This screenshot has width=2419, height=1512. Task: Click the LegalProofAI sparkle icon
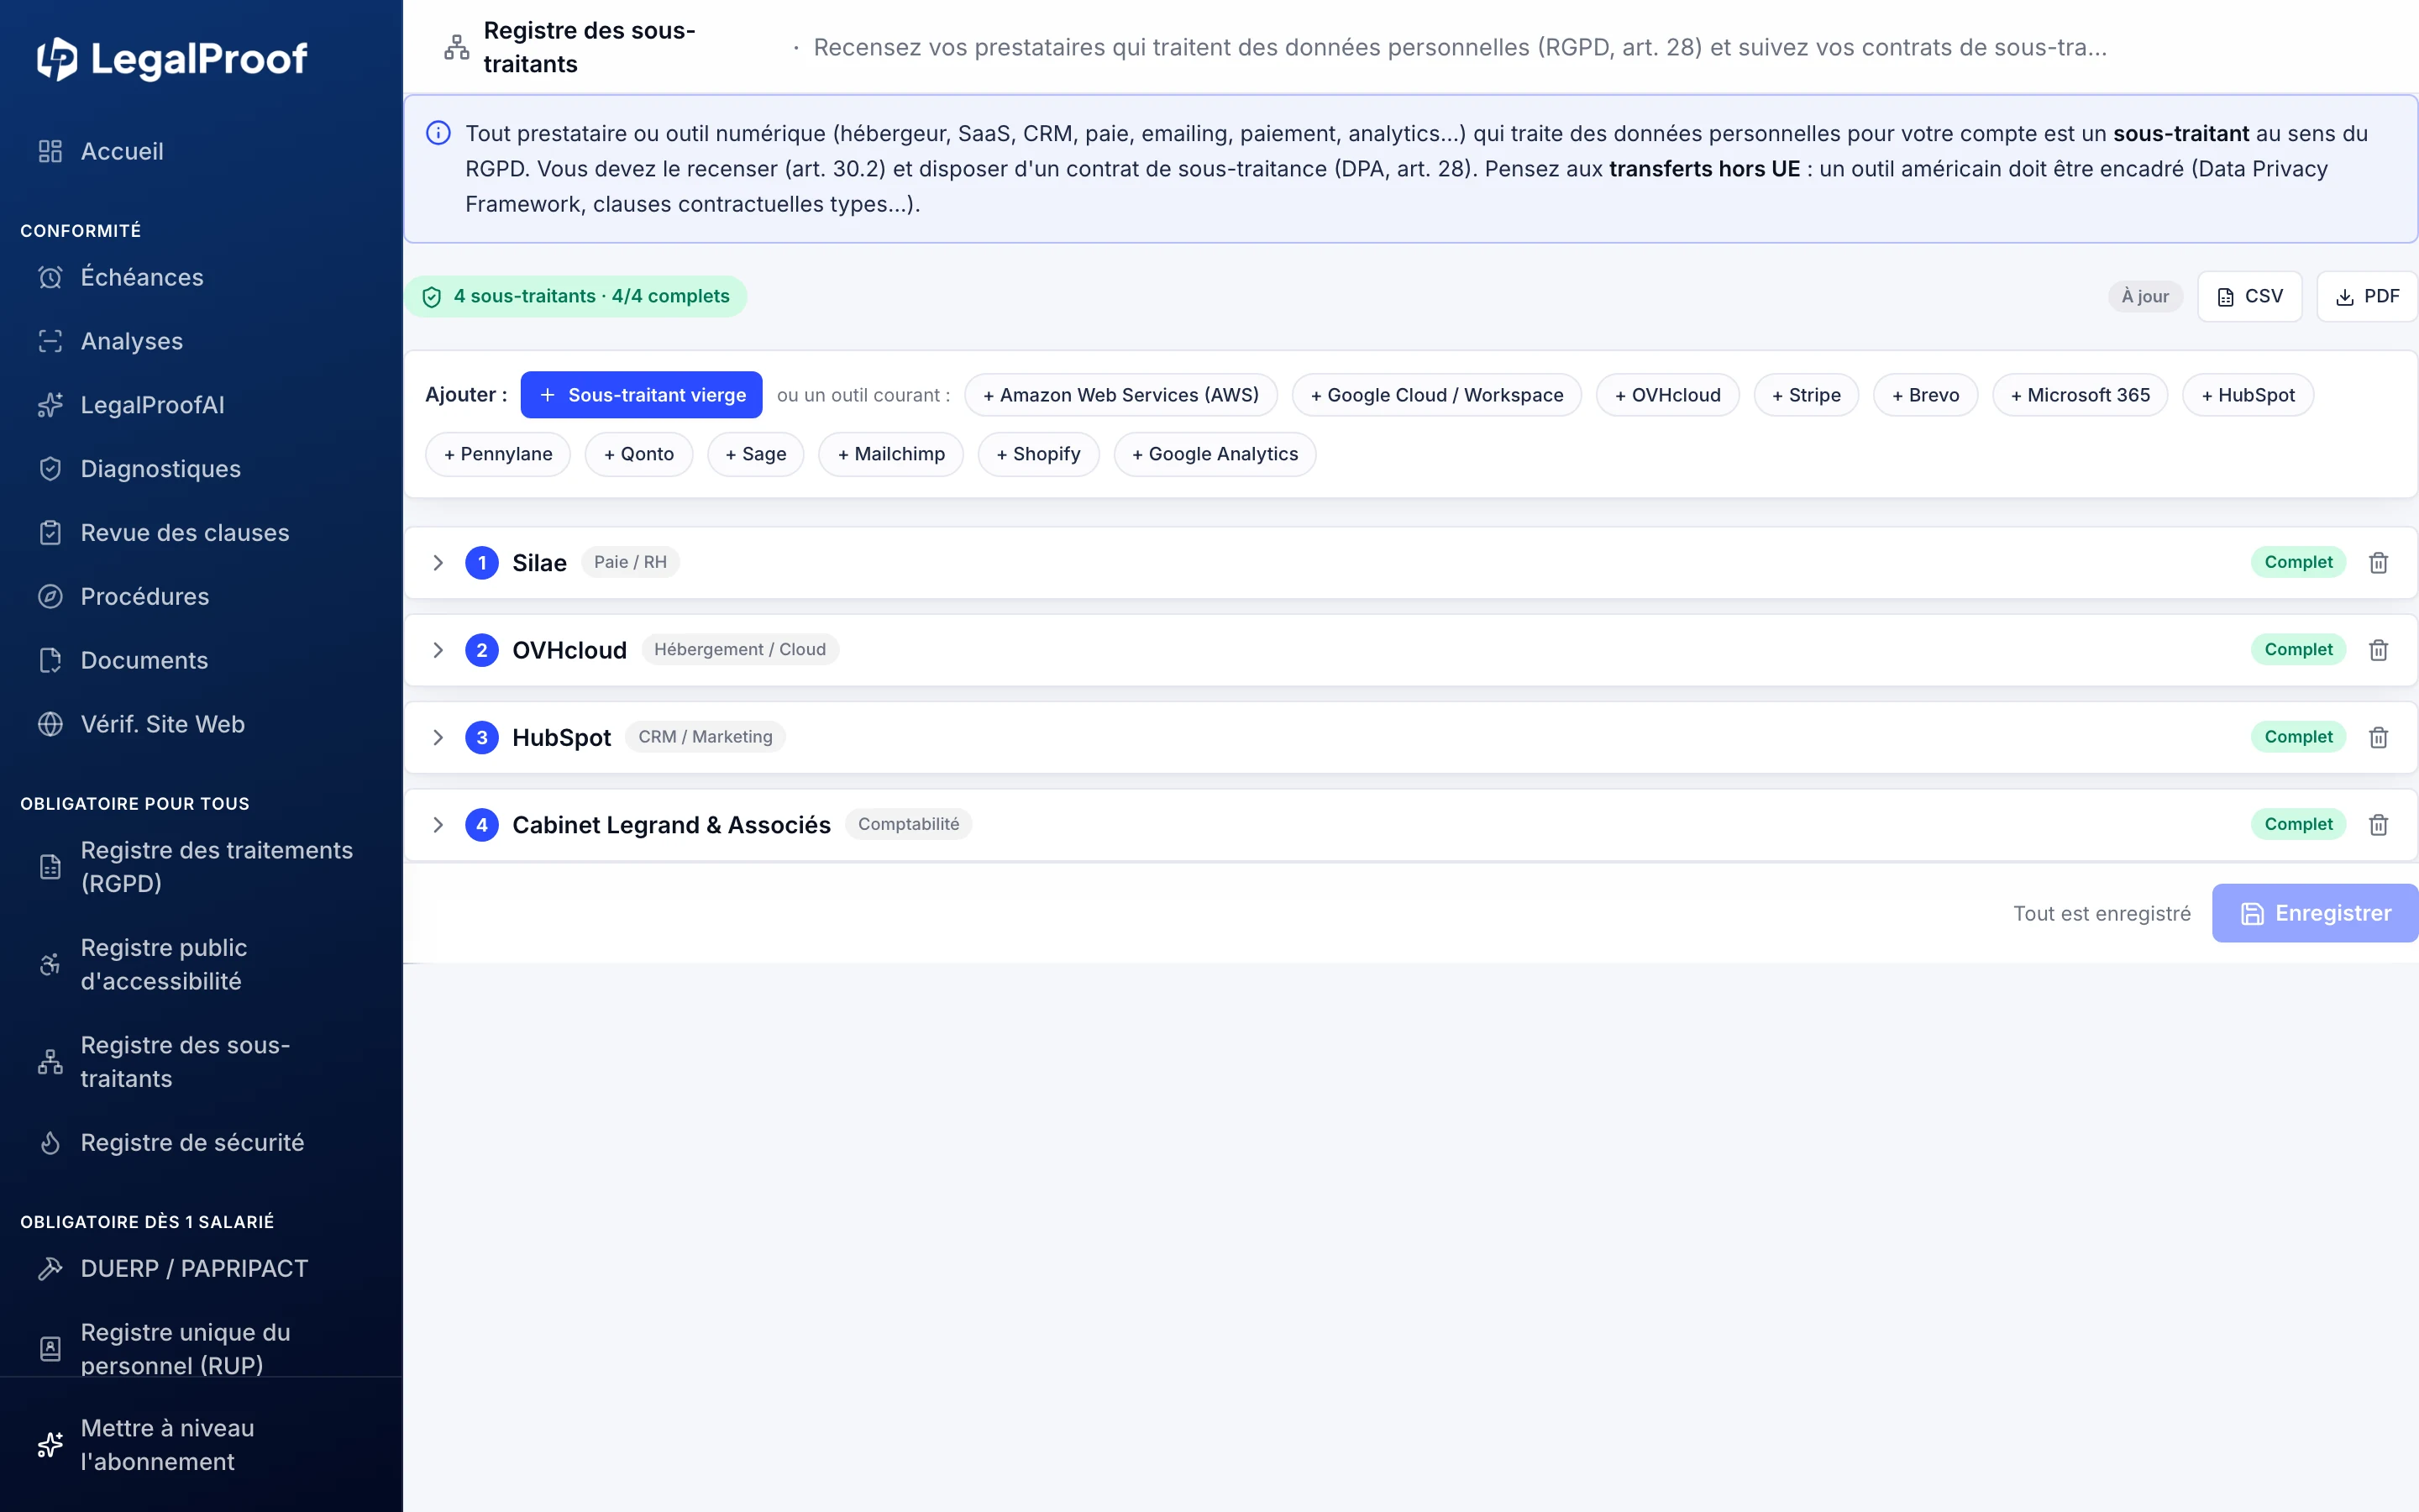pos(50,405)
